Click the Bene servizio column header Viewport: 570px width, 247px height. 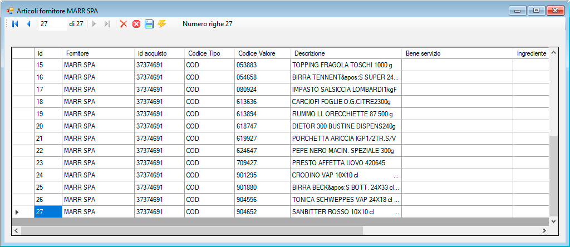pos(458,53)
